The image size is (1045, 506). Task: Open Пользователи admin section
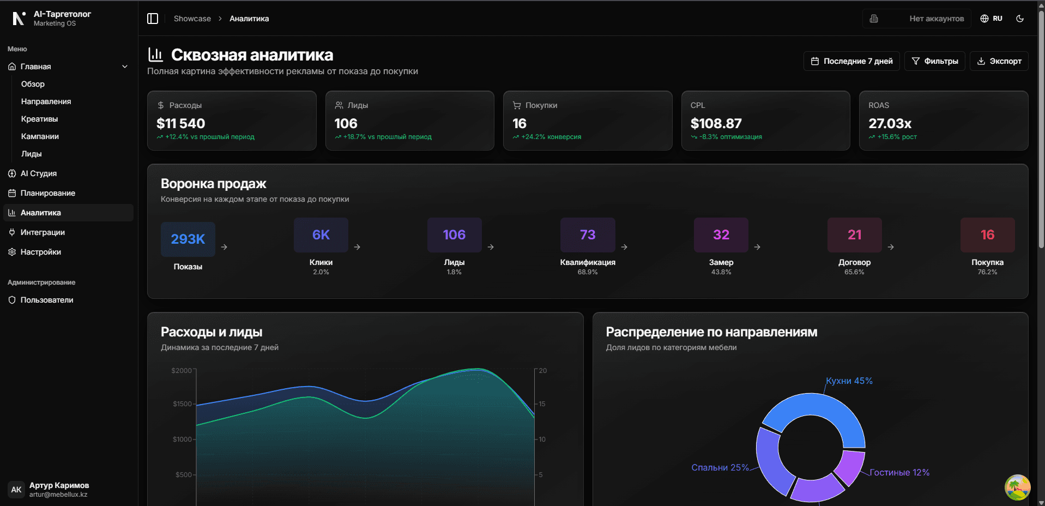click(47, 300)
